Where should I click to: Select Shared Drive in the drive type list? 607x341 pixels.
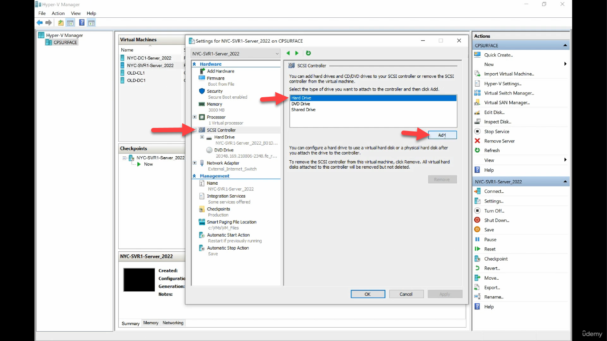[x=303, y=110]
